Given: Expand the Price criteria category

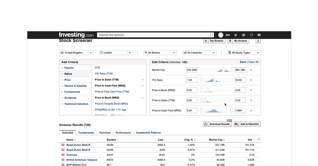Looking at the screenshot, I should [x=75, y=80].
